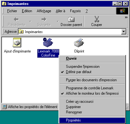The image size is (130, 124).
Task: Click the Couper scissors toolbar button
Action: (97, 21)
